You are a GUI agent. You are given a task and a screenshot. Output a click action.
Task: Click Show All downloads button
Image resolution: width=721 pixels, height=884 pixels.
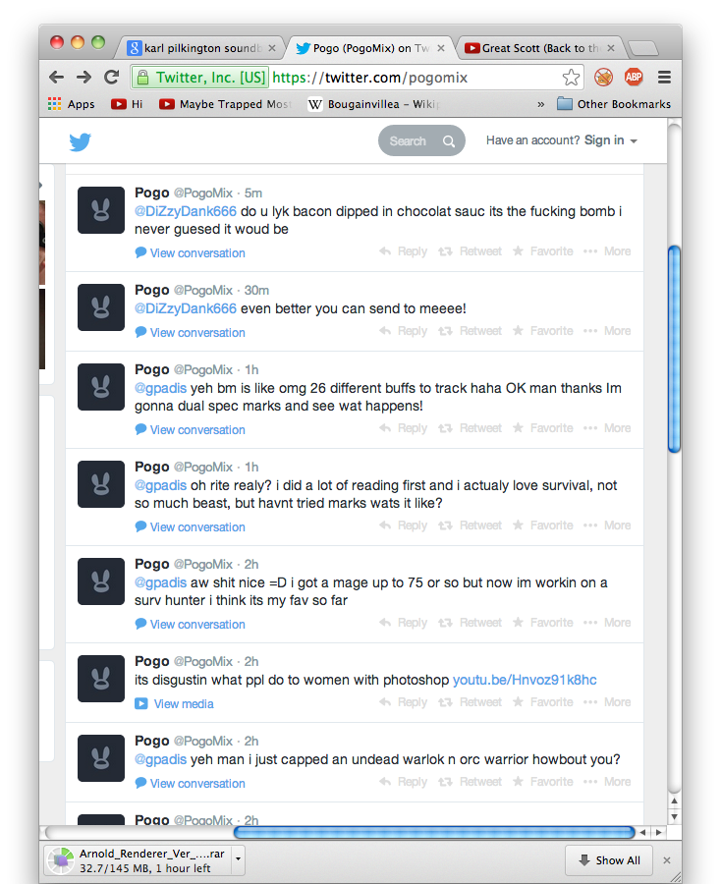click(608, 860)
